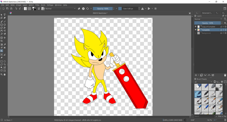Select the Fill bucket tool
The height and width of the screenshot is (122, 227).
[x=1, y=51]
